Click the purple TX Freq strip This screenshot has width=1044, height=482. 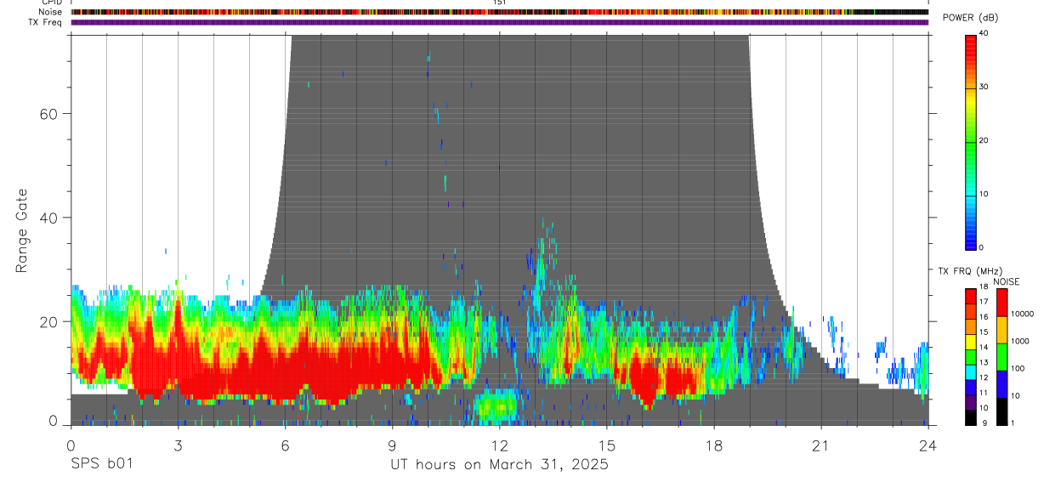(x=499, y=22)
